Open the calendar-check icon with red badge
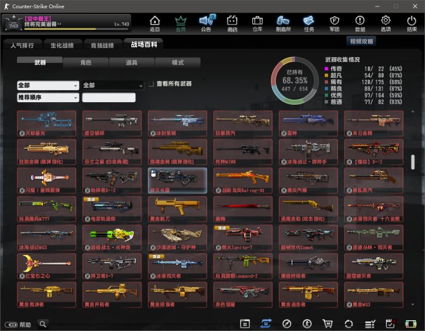Screen dimensions: 425x331 [x=390, y=323]
